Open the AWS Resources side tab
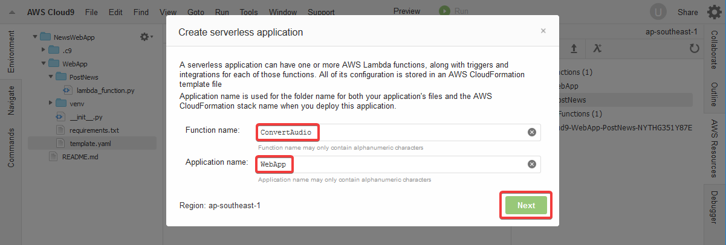 point(715,148)
